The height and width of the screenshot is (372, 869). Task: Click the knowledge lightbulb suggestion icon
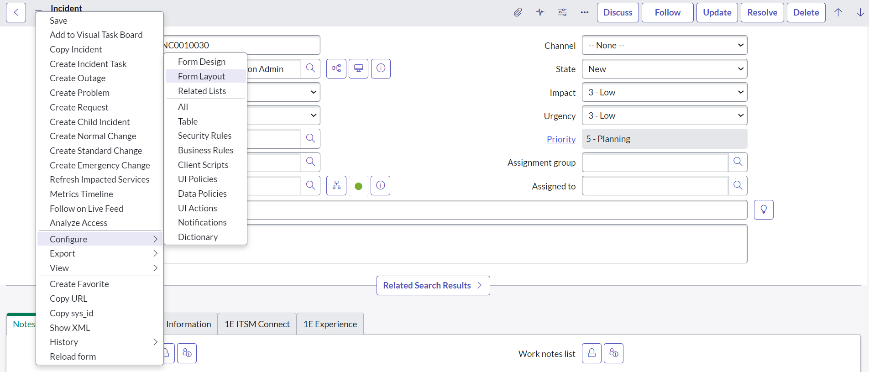click(x=763, y=210)
